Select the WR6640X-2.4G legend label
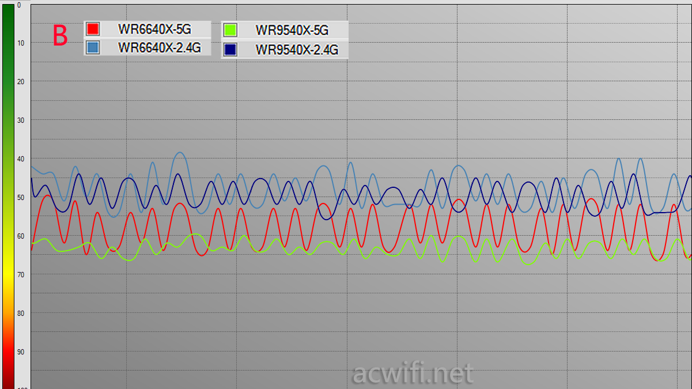 click(159, 48)
